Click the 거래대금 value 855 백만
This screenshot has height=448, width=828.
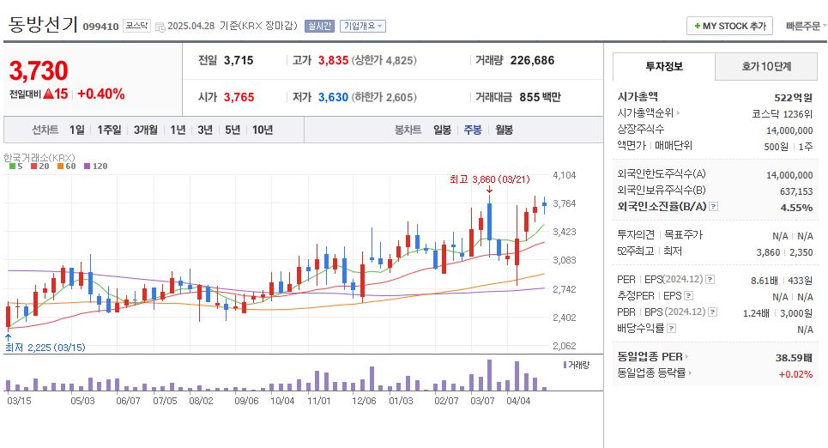click(541, 97)
